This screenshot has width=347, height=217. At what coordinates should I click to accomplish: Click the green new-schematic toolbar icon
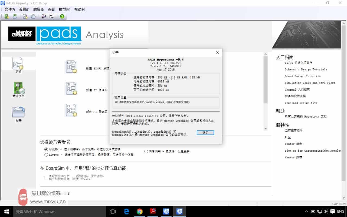pyautogui.click(x=7, y=16)
